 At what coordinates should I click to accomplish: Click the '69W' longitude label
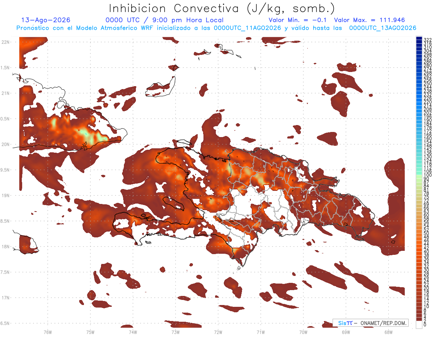pyautogui.click(x=346, y=332)
